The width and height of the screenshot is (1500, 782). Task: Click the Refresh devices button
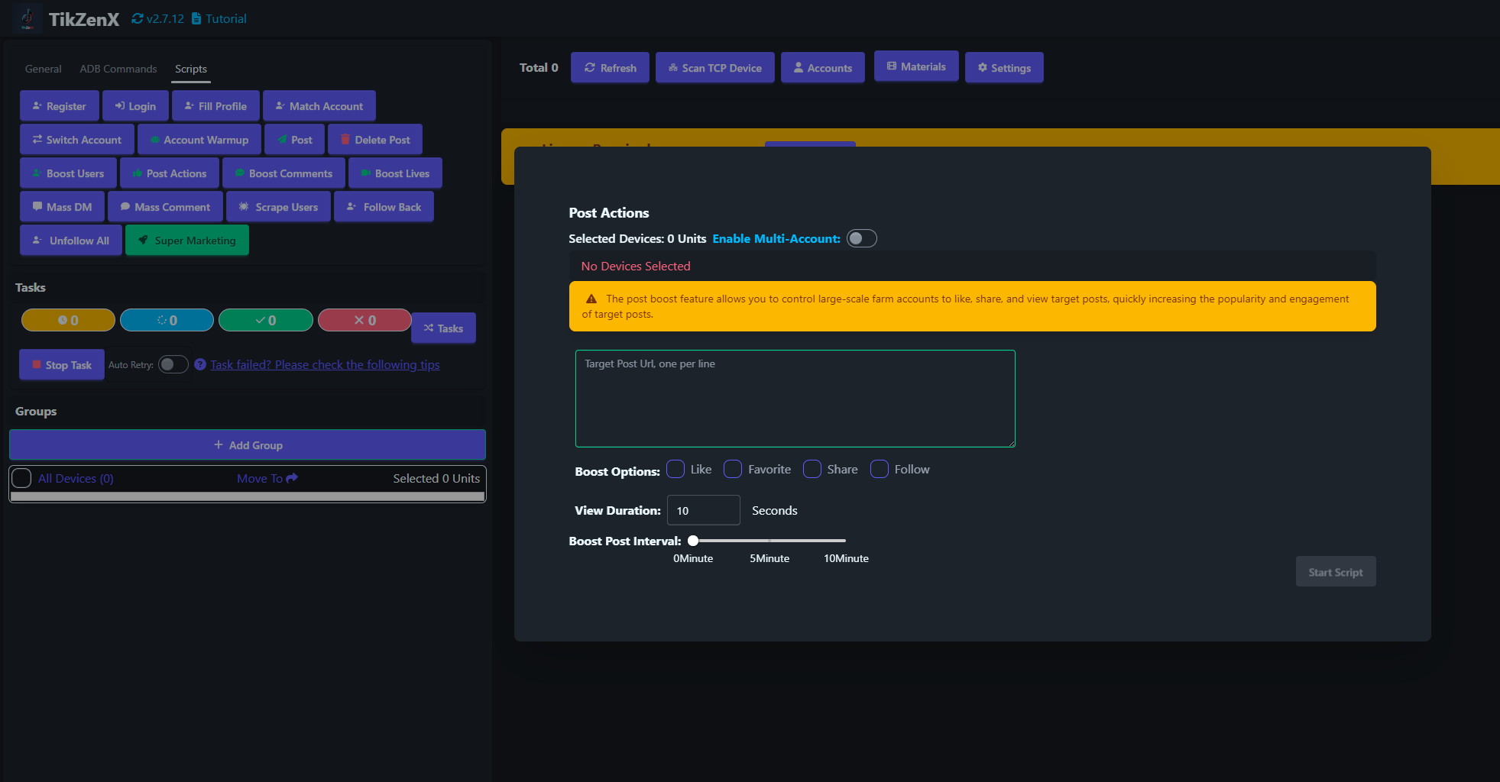point(610,68)
